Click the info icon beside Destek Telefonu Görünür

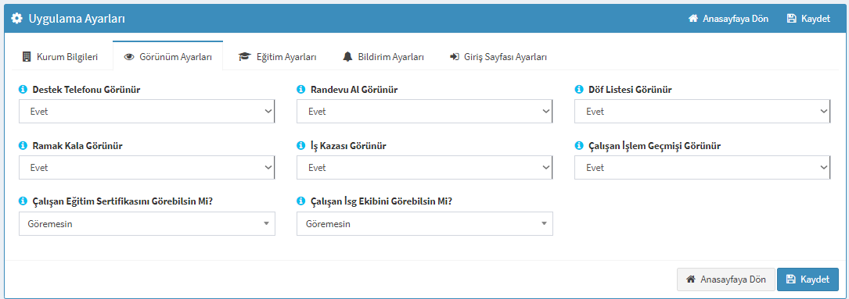click(23, 90)
